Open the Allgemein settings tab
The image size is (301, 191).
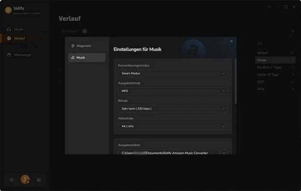87,46
